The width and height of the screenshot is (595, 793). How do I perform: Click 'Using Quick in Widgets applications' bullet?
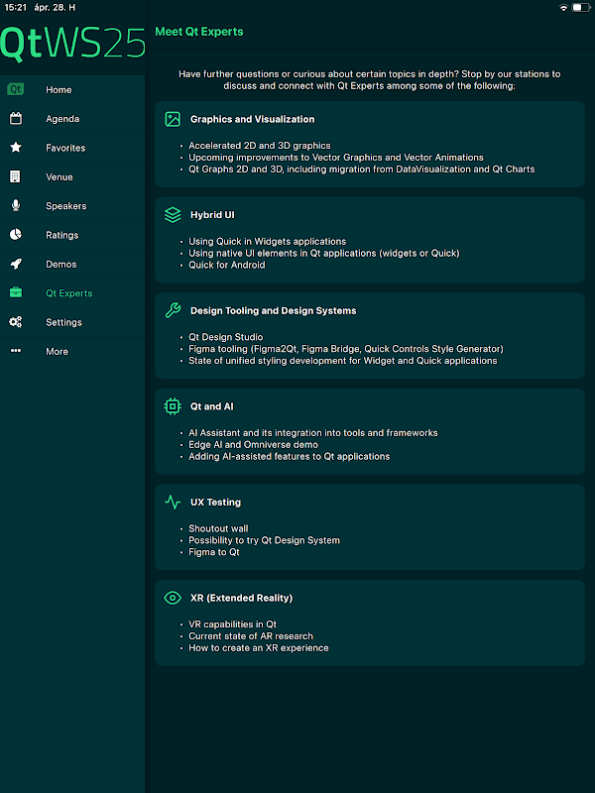coord(267,241)
